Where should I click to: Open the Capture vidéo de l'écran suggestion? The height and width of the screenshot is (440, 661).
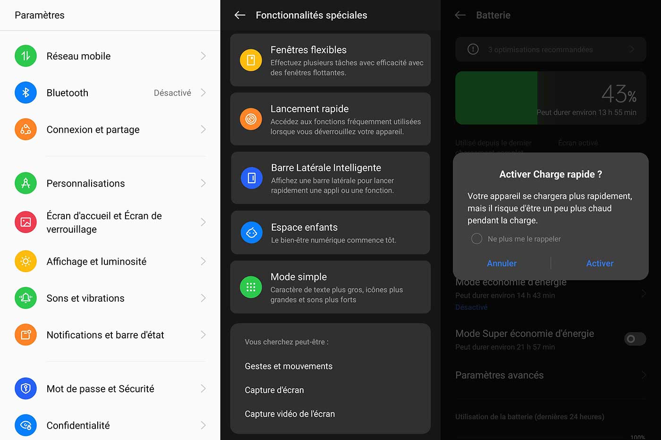tap(290, 414)
